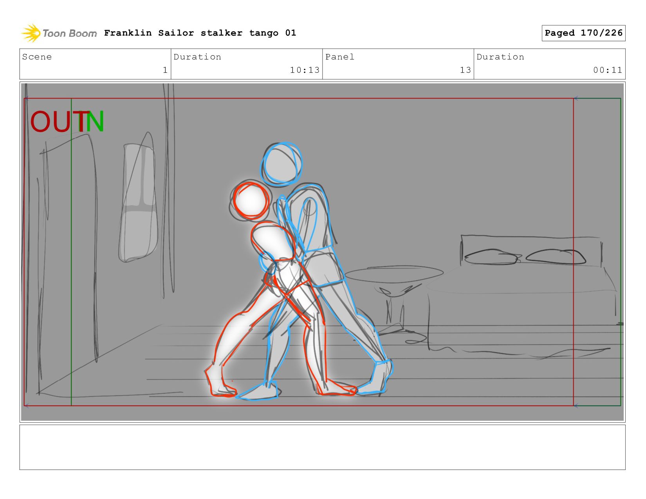Click the panel number value '13'
The width and height of the screenshot is (646, 499).
[465, 70]
